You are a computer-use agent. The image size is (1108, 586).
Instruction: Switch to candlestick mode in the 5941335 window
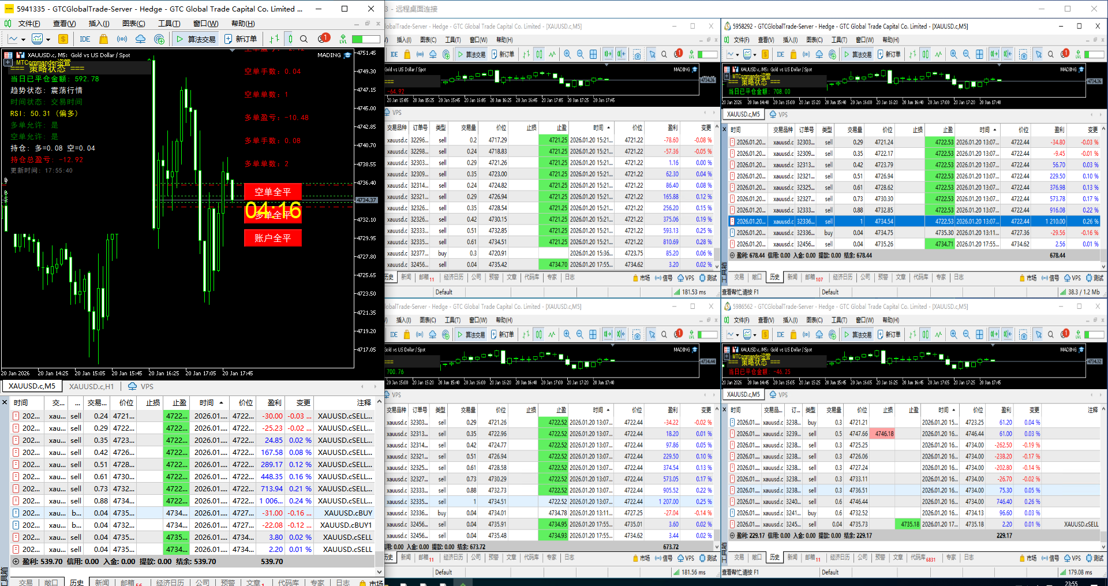point(290,39)
